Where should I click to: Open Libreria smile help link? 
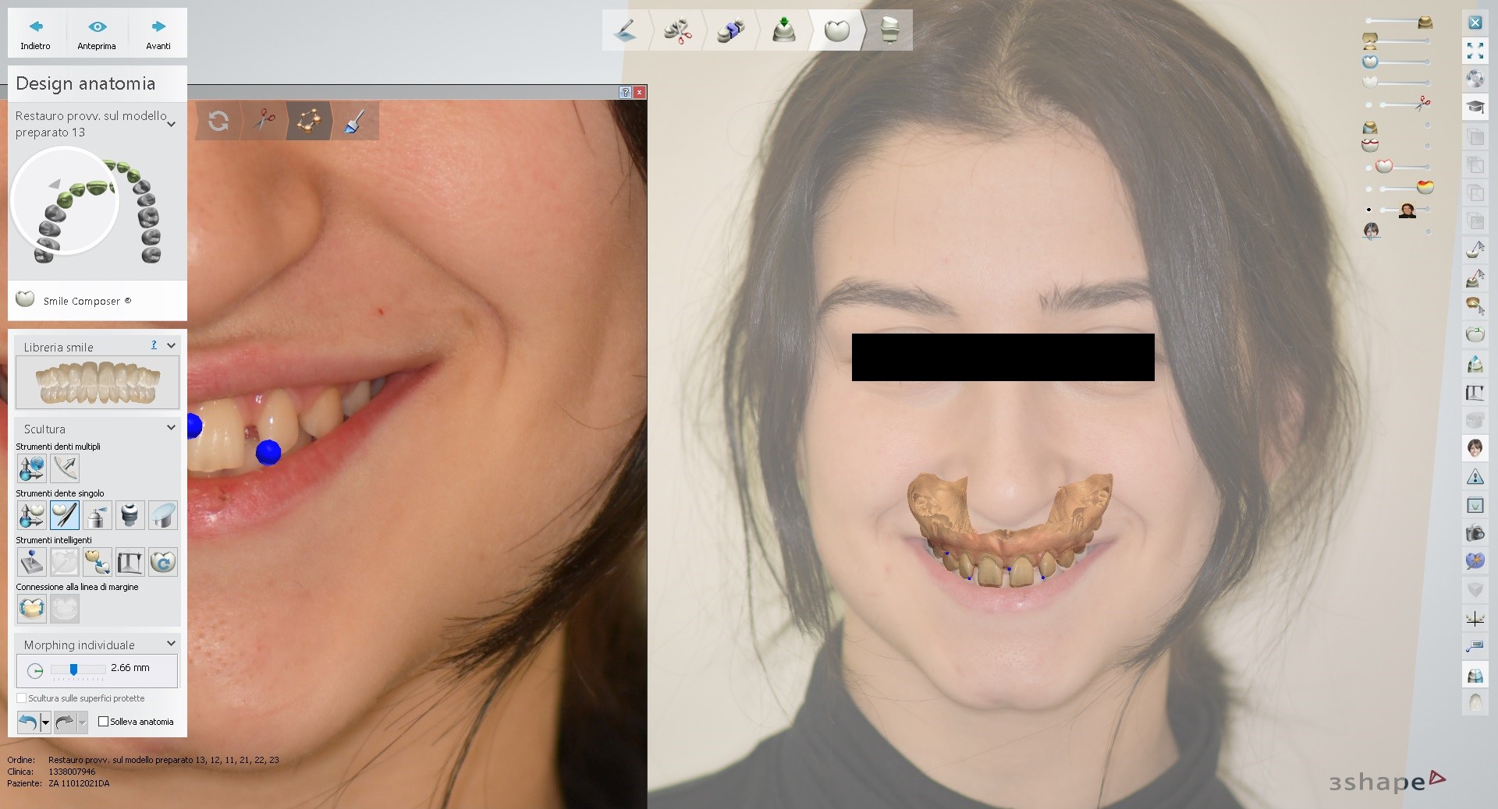154,345
